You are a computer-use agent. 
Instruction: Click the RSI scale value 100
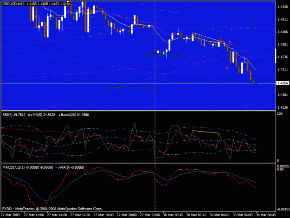pos(280,113)
